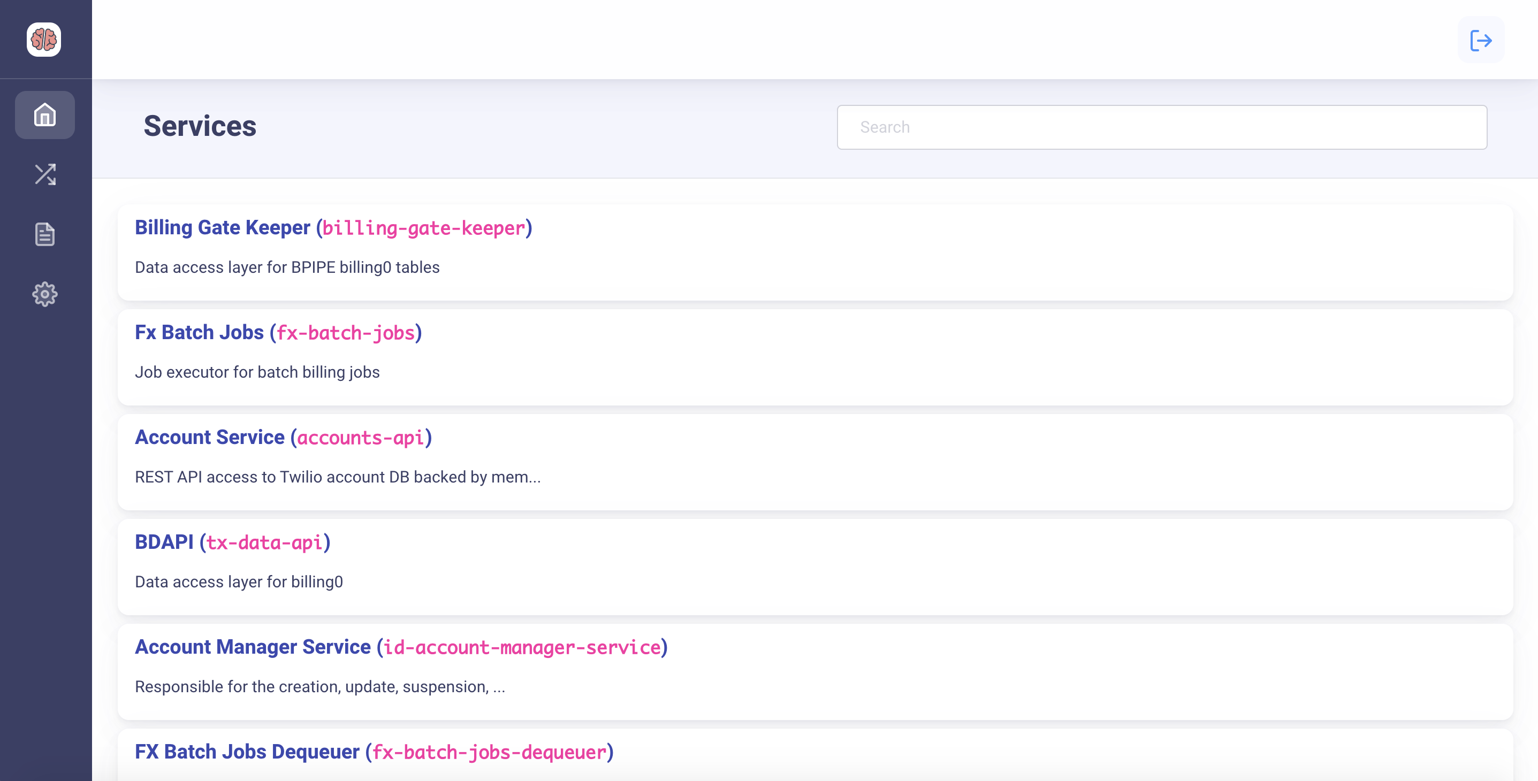Click the brain logo icon
Screen dimensions: 1538x781
click(43, 40)
